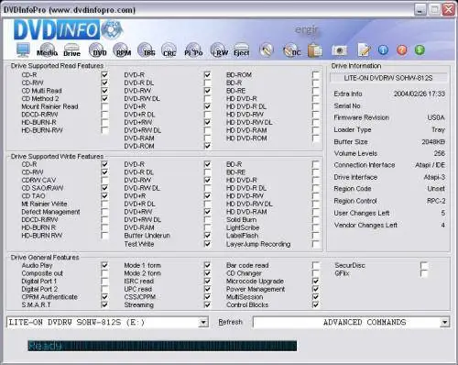Open the LITE-ON drive selection dropdown arrow
Screen dimensions: 458x365
click(x=203, y=322)
